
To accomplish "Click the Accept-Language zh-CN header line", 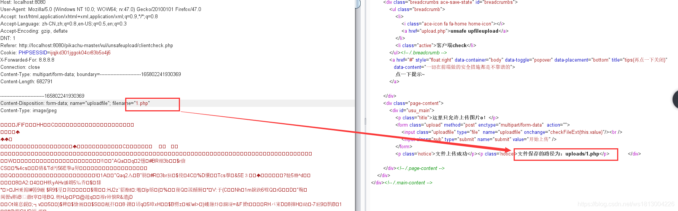I will pos(64,24).
